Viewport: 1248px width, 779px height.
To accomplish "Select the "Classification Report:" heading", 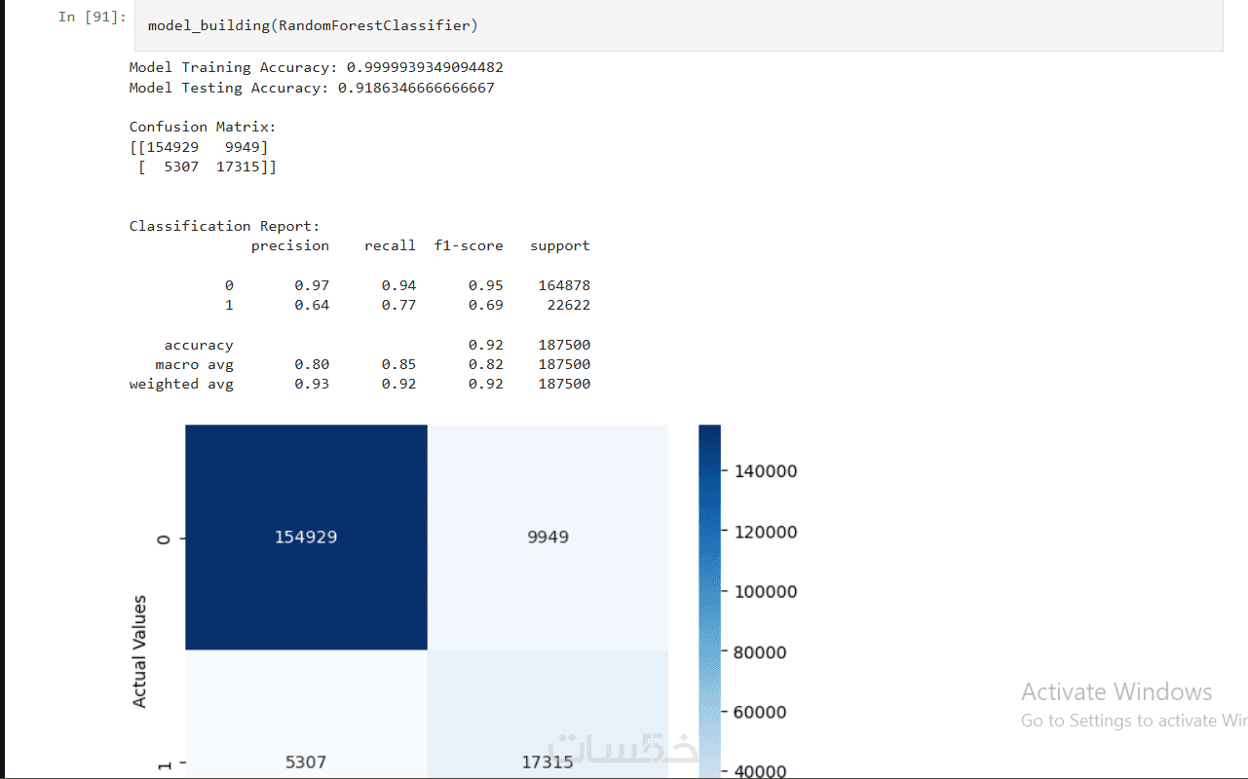I will (225, 226).
